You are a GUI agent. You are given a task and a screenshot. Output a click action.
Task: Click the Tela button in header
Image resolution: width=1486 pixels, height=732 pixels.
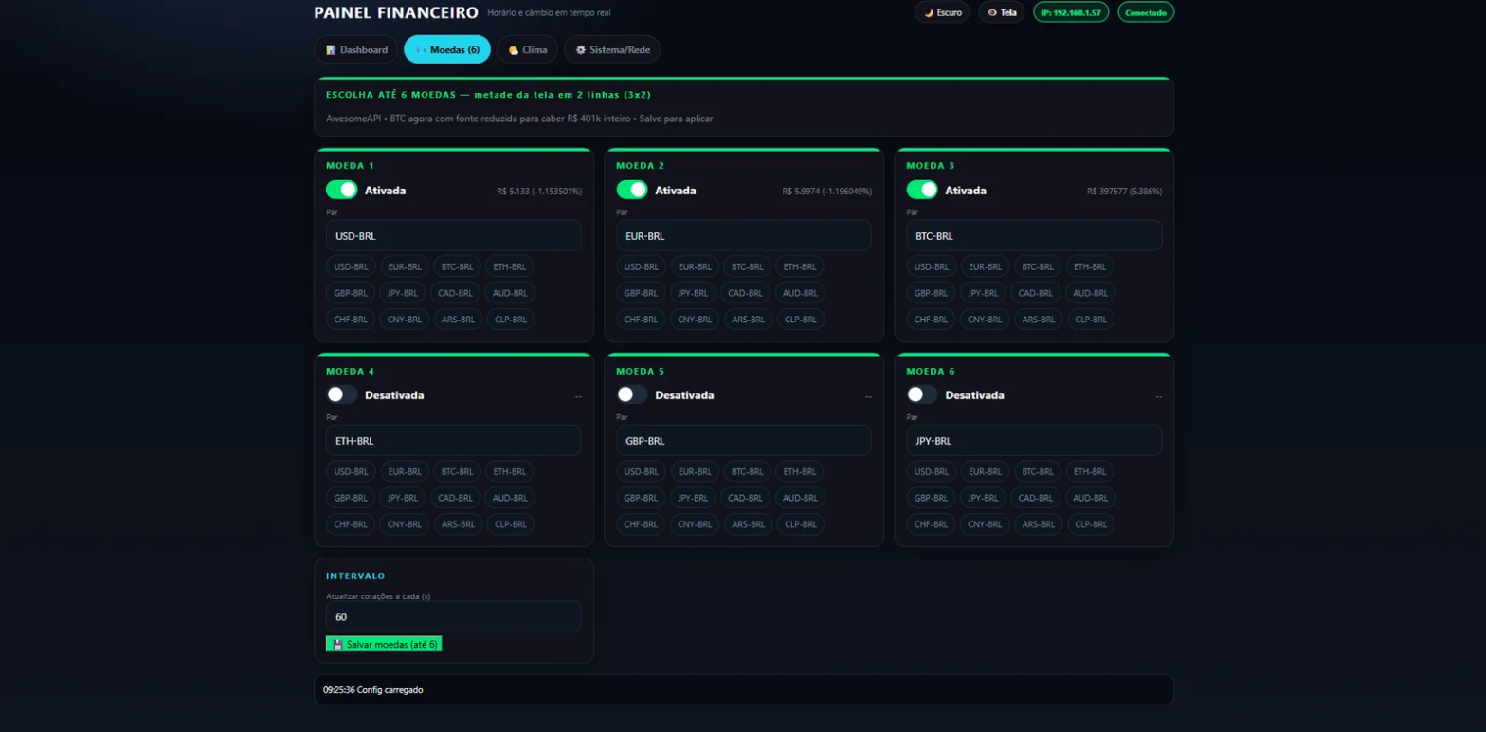1002,12
